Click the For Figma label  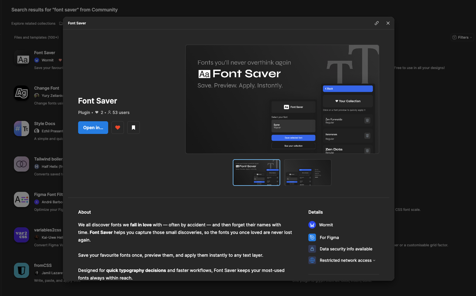click(329, 237)
